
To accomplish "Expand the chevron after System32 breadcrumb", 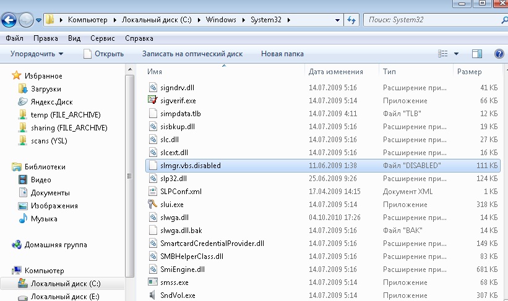I will coord(289,20).
